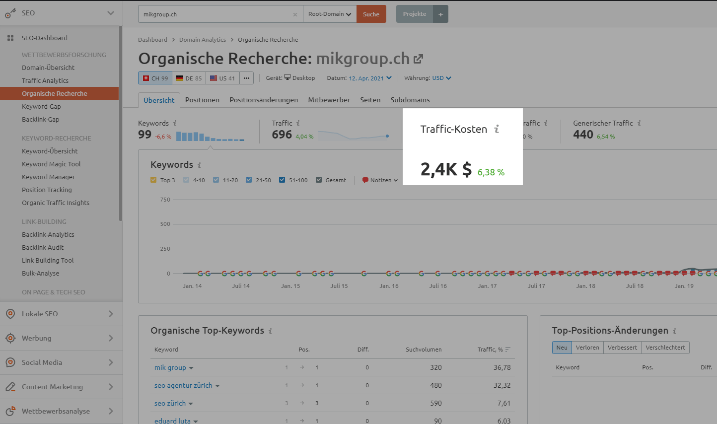Open the Notizen dropdown
The height and width of the screenshot is (424, 717).
[x=380, y=180]
